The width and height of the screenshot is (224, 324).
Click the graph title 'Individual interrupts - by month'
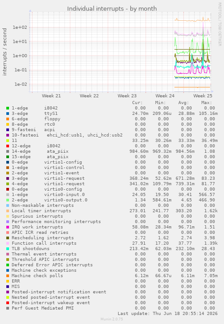[x=112, y=9]
